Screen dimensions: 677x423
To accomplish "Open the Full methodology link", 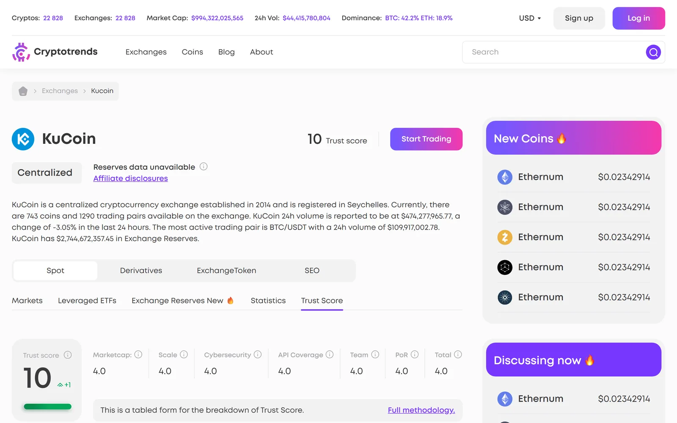I will 421,410.
